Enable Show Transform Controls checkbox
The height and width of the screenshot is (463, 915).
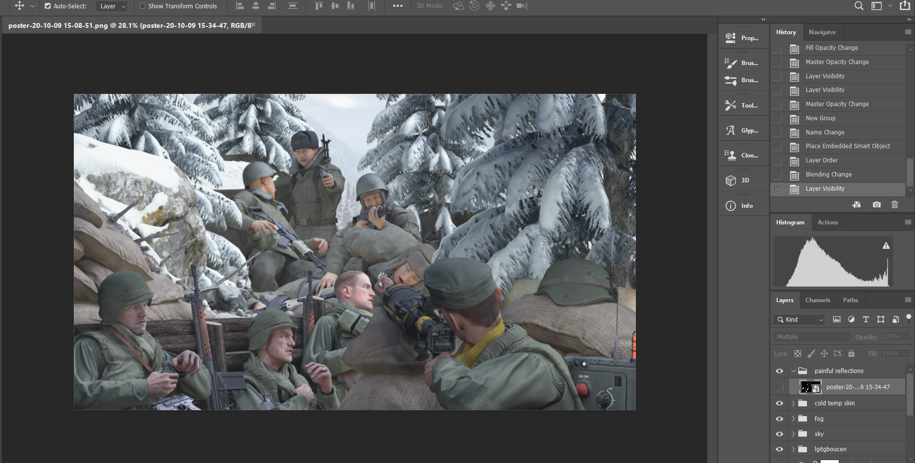click(143, 6)
